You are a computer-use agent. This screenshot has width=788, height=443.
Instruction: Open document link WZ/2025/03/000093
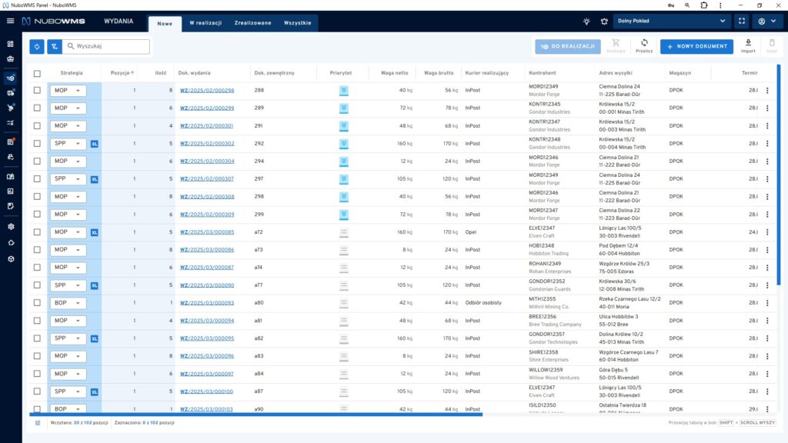click(206, 303)
